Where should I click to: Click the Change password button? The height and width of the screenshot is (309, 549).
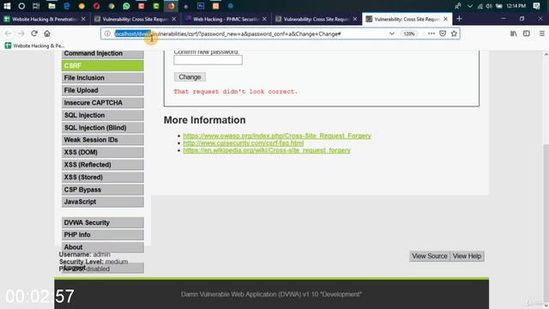[x=190, y=77]
